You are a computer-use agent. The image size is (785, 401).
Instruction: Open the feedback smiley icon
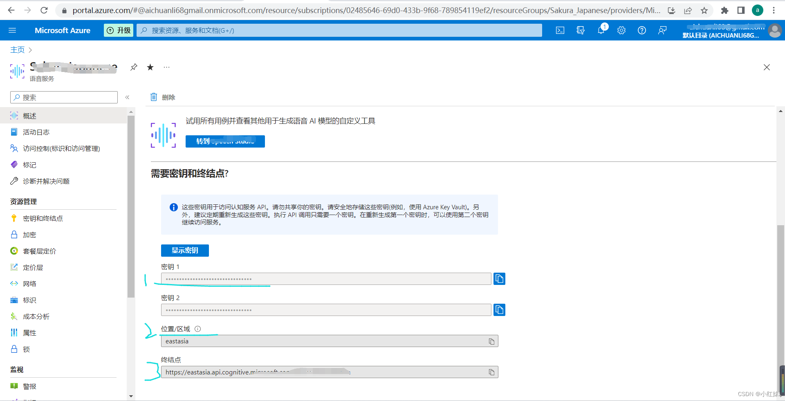[x=662, y=30]
